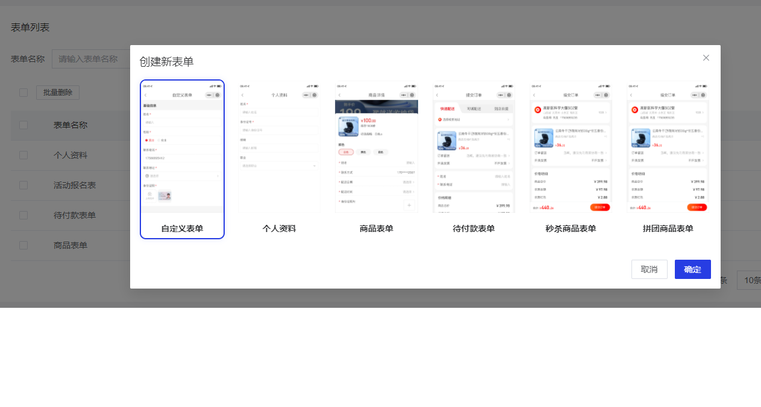
Task: Tick the 待付款表单 row checkbox
Action: (x=23, y=215)
